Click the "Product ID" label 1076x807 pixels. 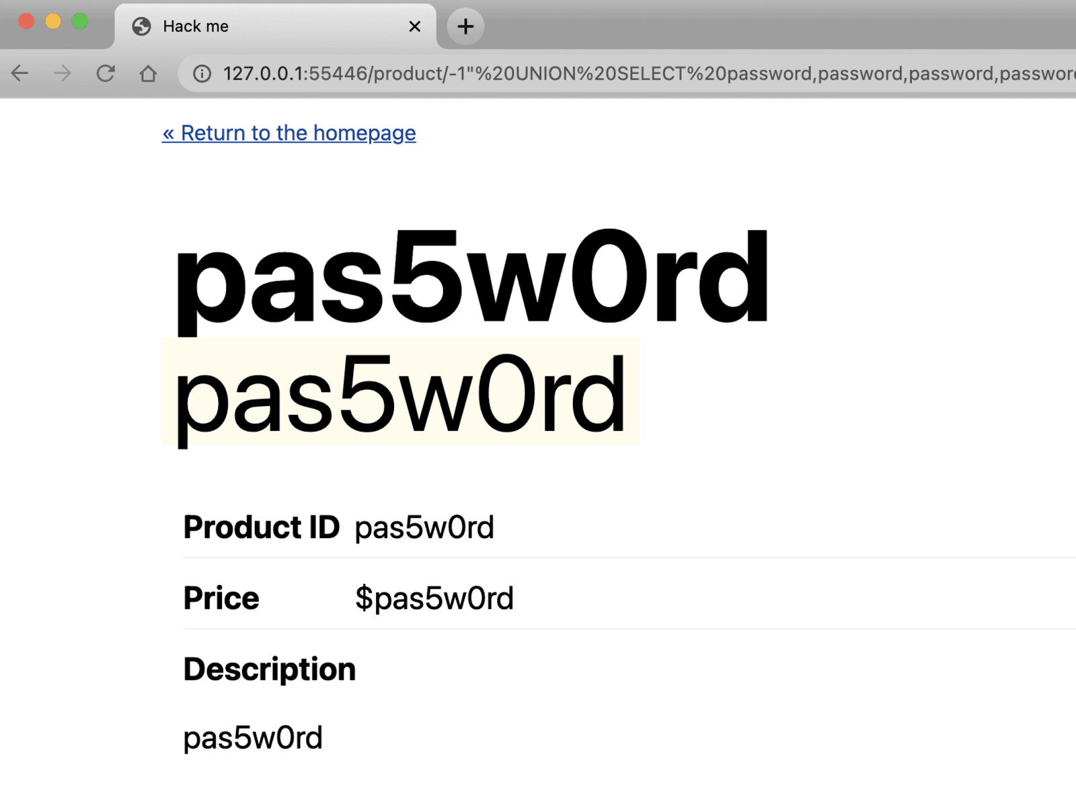point(261,527)
